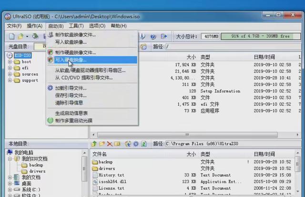Select 写入硬盘映像... menu entry
The image size is (305, 197).
(92, 60)
